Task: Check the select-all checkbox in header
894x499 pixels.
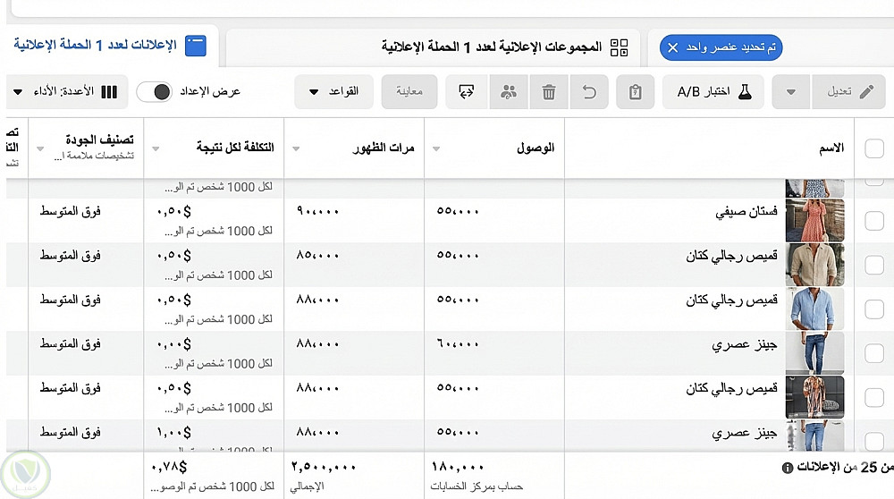Action: (x=873, y=148)
